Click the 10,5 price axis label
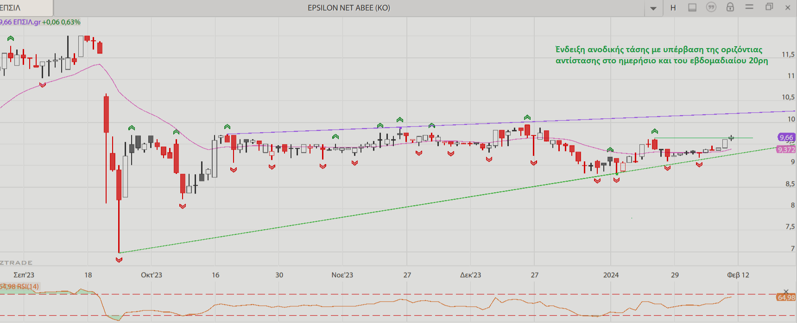The width and height of the screenshot is (797, 323). [788, 97]
